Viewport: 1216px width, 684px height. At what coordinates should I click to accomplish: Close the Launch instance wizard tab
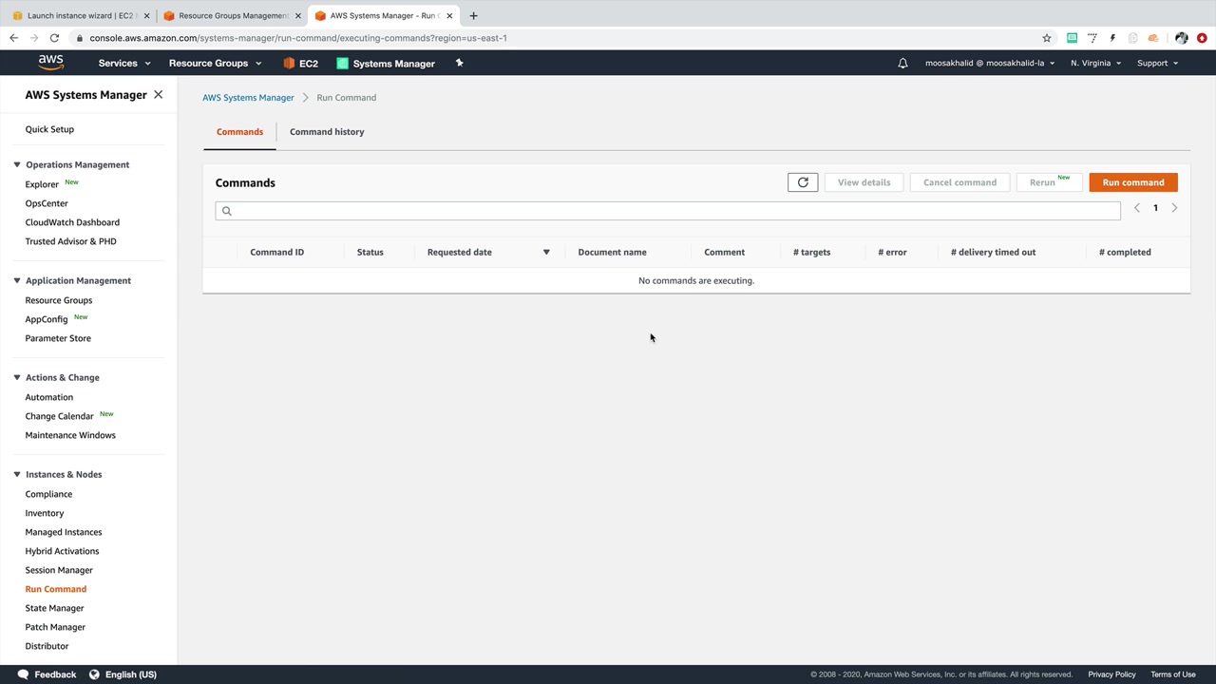tap(146, 15)
